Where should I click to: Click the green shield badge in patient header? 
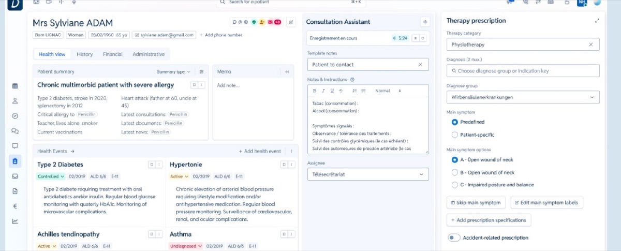click(x=254, y=22)
